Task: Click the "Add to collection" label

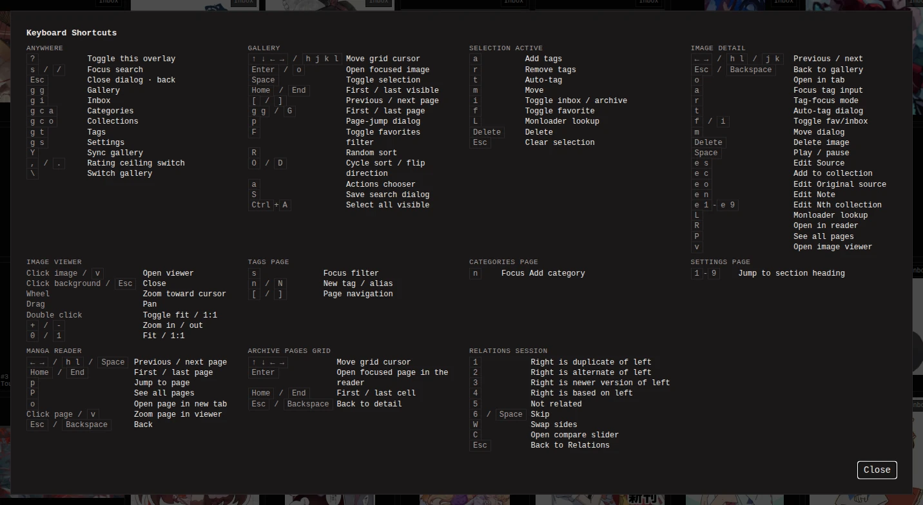Action: [x=833, y=173]
